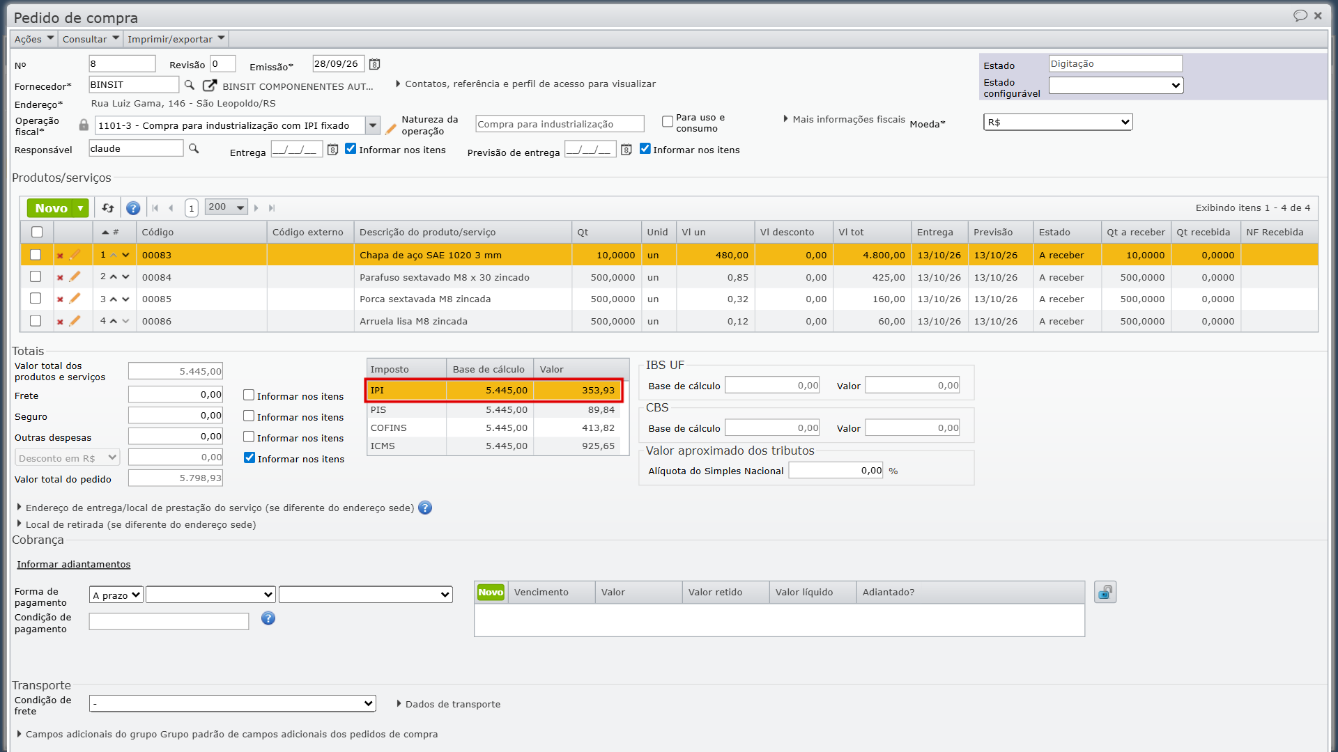Select checkbox for item 00086 row
This screenshot has height=752, width=1338.
(36, 321)
